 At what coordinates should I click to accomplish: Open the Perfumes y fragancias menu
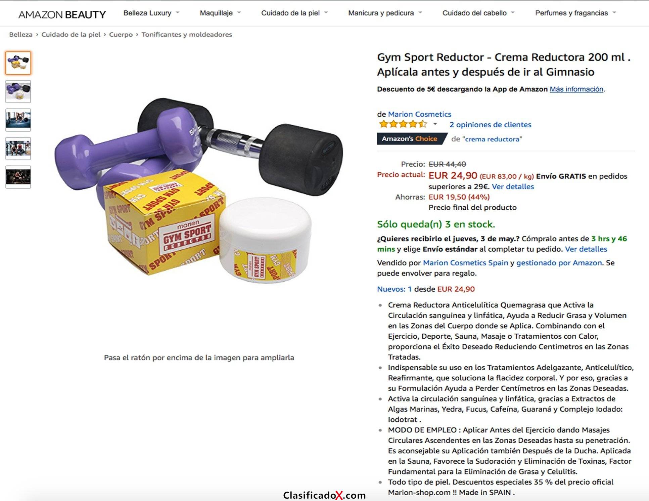575,13
